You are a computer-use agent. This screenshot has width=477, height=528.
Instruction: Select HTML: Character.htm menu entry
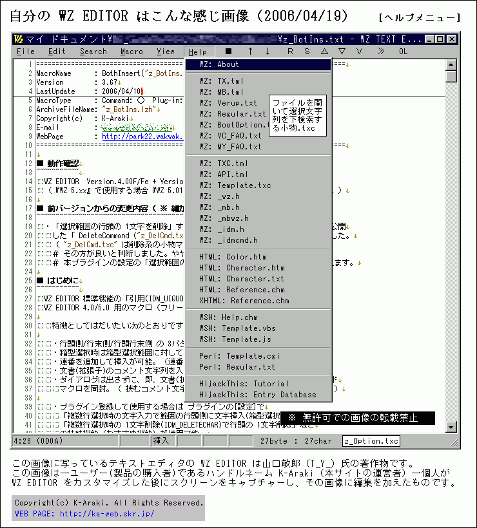[x=258, y=268]
